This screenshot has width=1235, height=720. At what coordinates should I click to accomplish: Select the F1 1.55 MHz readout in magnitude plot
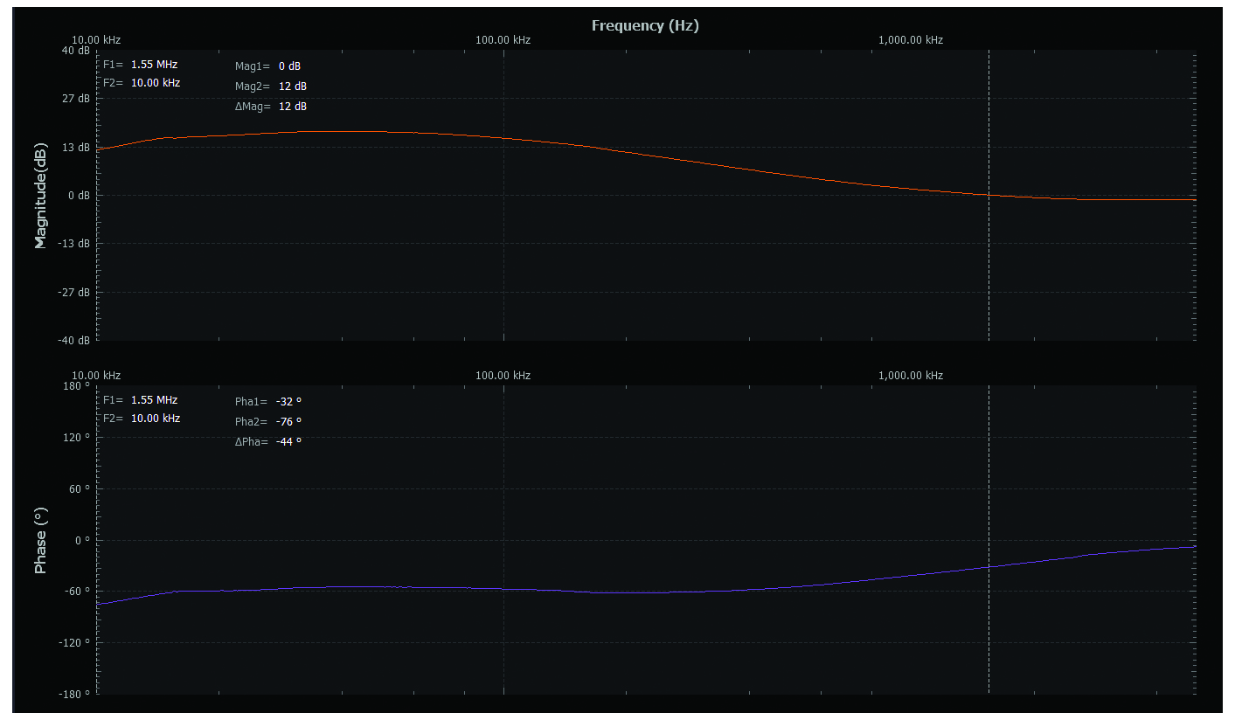tap(154, 65)
